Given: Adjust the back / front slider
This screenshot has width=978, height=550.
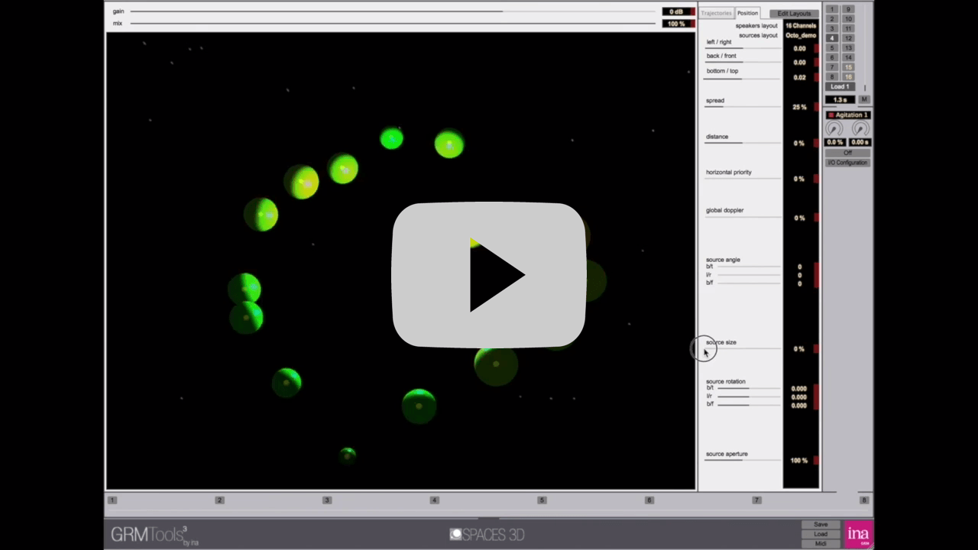Looking at the screenshot, I should [743, 62].
